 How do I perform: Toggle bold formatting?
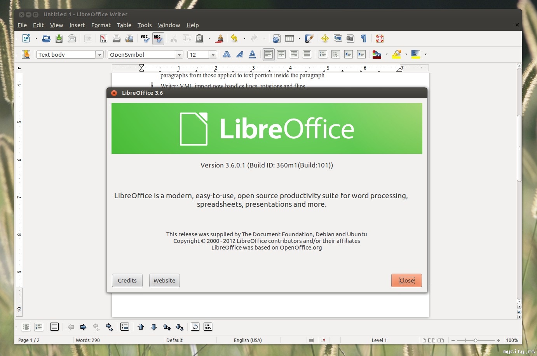[227, 54]
